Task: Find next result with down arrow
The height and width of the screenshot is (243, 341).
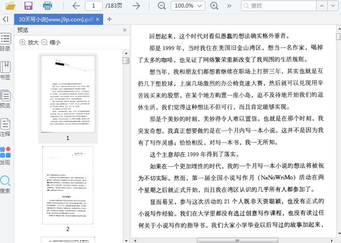Action: click(x=333, y=6)
